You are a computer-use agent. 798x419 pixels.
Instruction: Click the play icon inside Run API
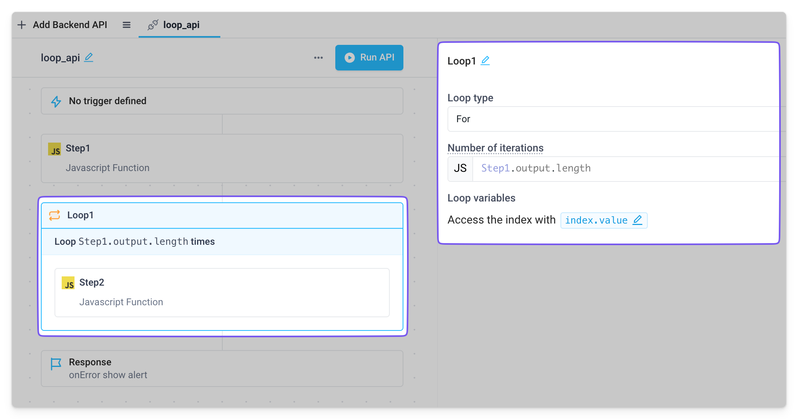(350, 58)
